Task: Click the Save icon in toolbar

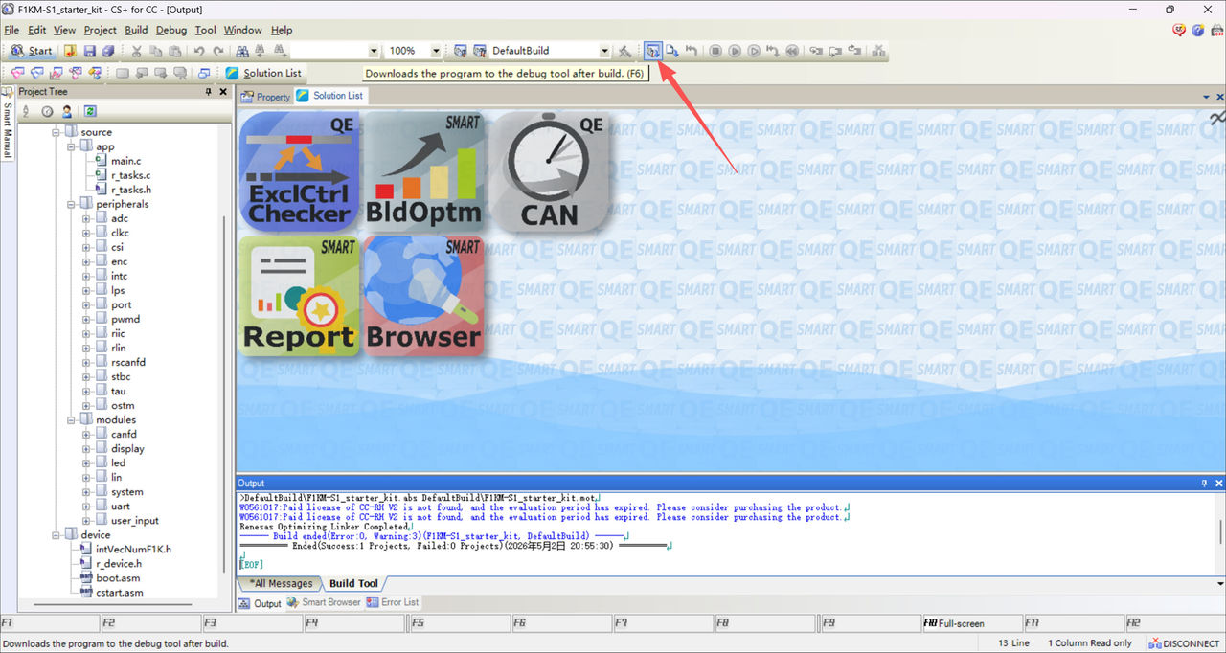Action: pos(89,51)
